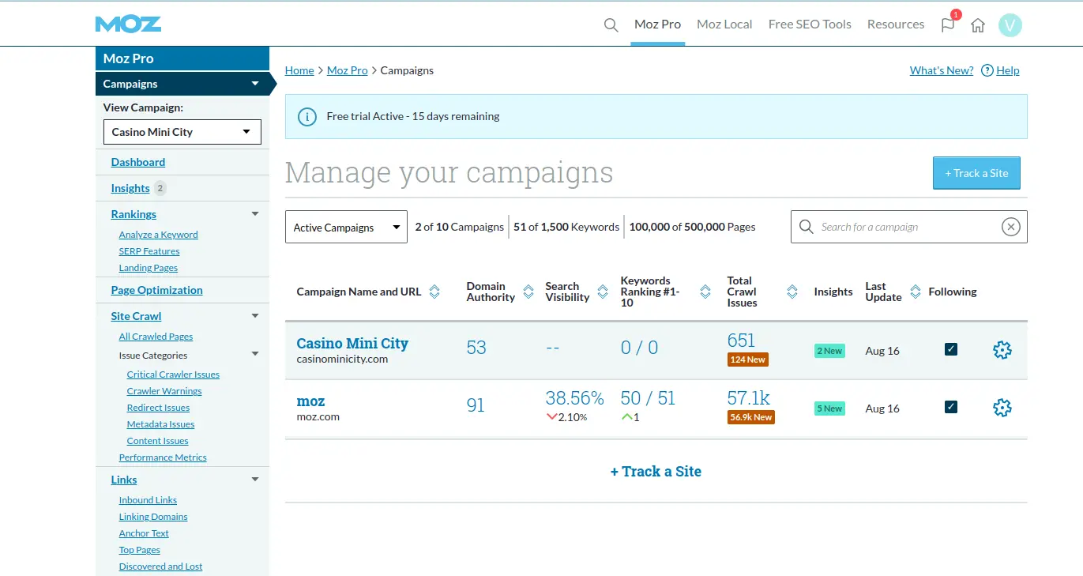This screenshot has height=576, width=1083.
Task: Click the blue + Track a Site button
Action: coord(976,173)
